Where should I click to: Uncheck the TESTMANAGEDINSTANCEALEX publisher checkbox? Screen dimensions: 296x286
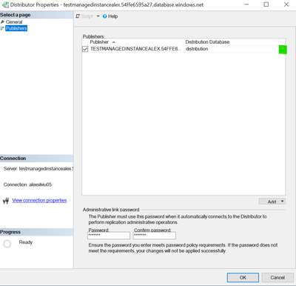pyautogui.click(x=85, y=49)
